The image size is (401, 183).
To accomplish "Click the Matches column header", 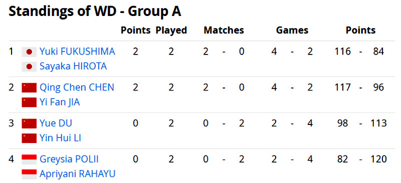I will pos(224,30).
